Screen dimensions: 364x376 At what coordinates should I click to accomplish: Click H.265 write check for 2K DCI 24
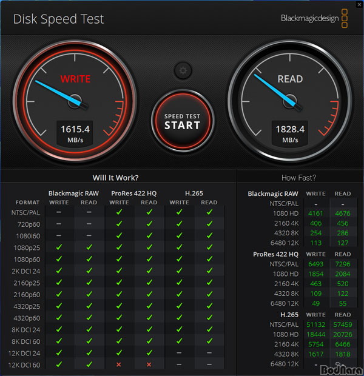click(179, 270)
